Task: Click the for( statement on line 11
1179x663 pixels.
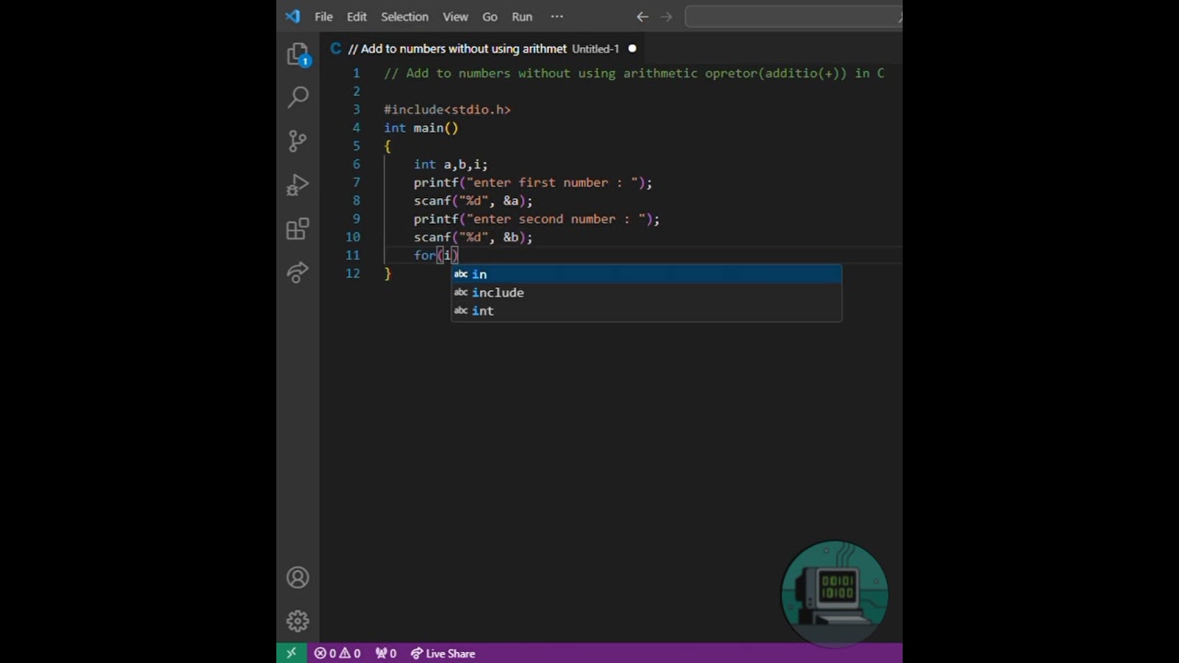Action: 436,255
